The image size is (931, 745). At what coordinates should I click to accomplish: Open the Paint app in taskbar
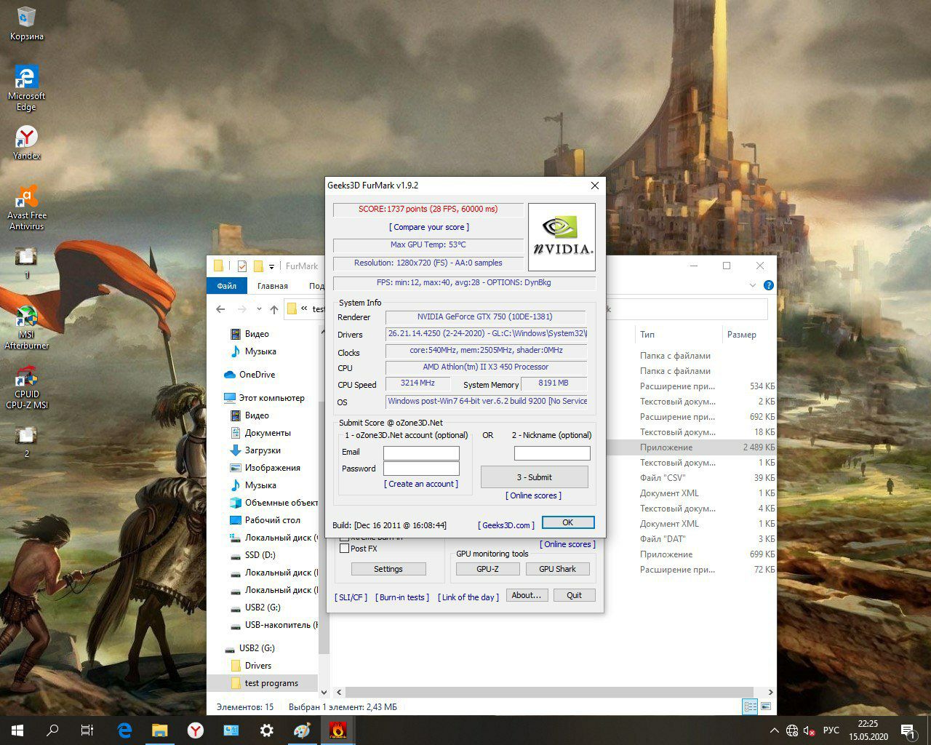302,730
